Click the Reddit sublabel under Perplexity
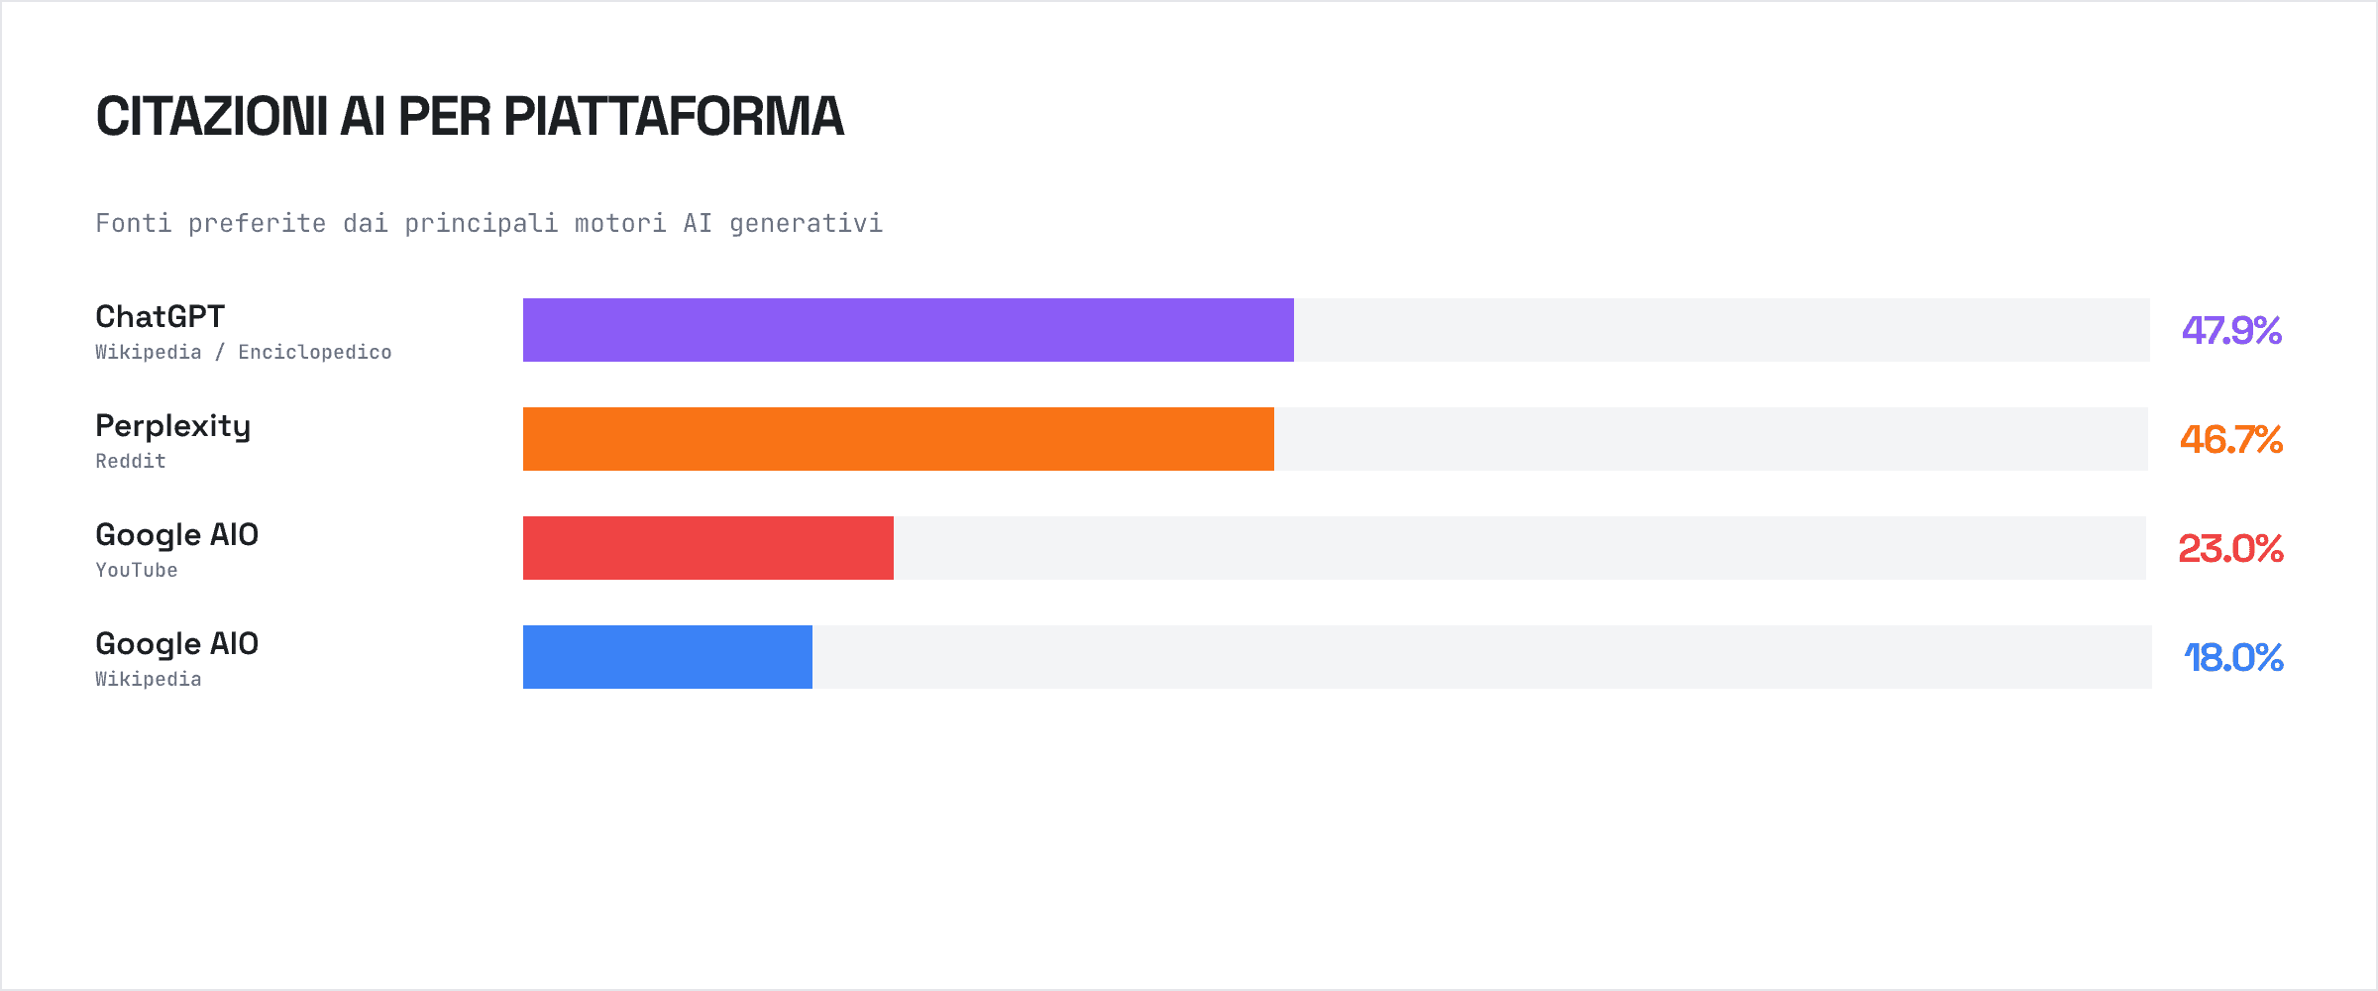2378x991 pixels. pos(131,461)
